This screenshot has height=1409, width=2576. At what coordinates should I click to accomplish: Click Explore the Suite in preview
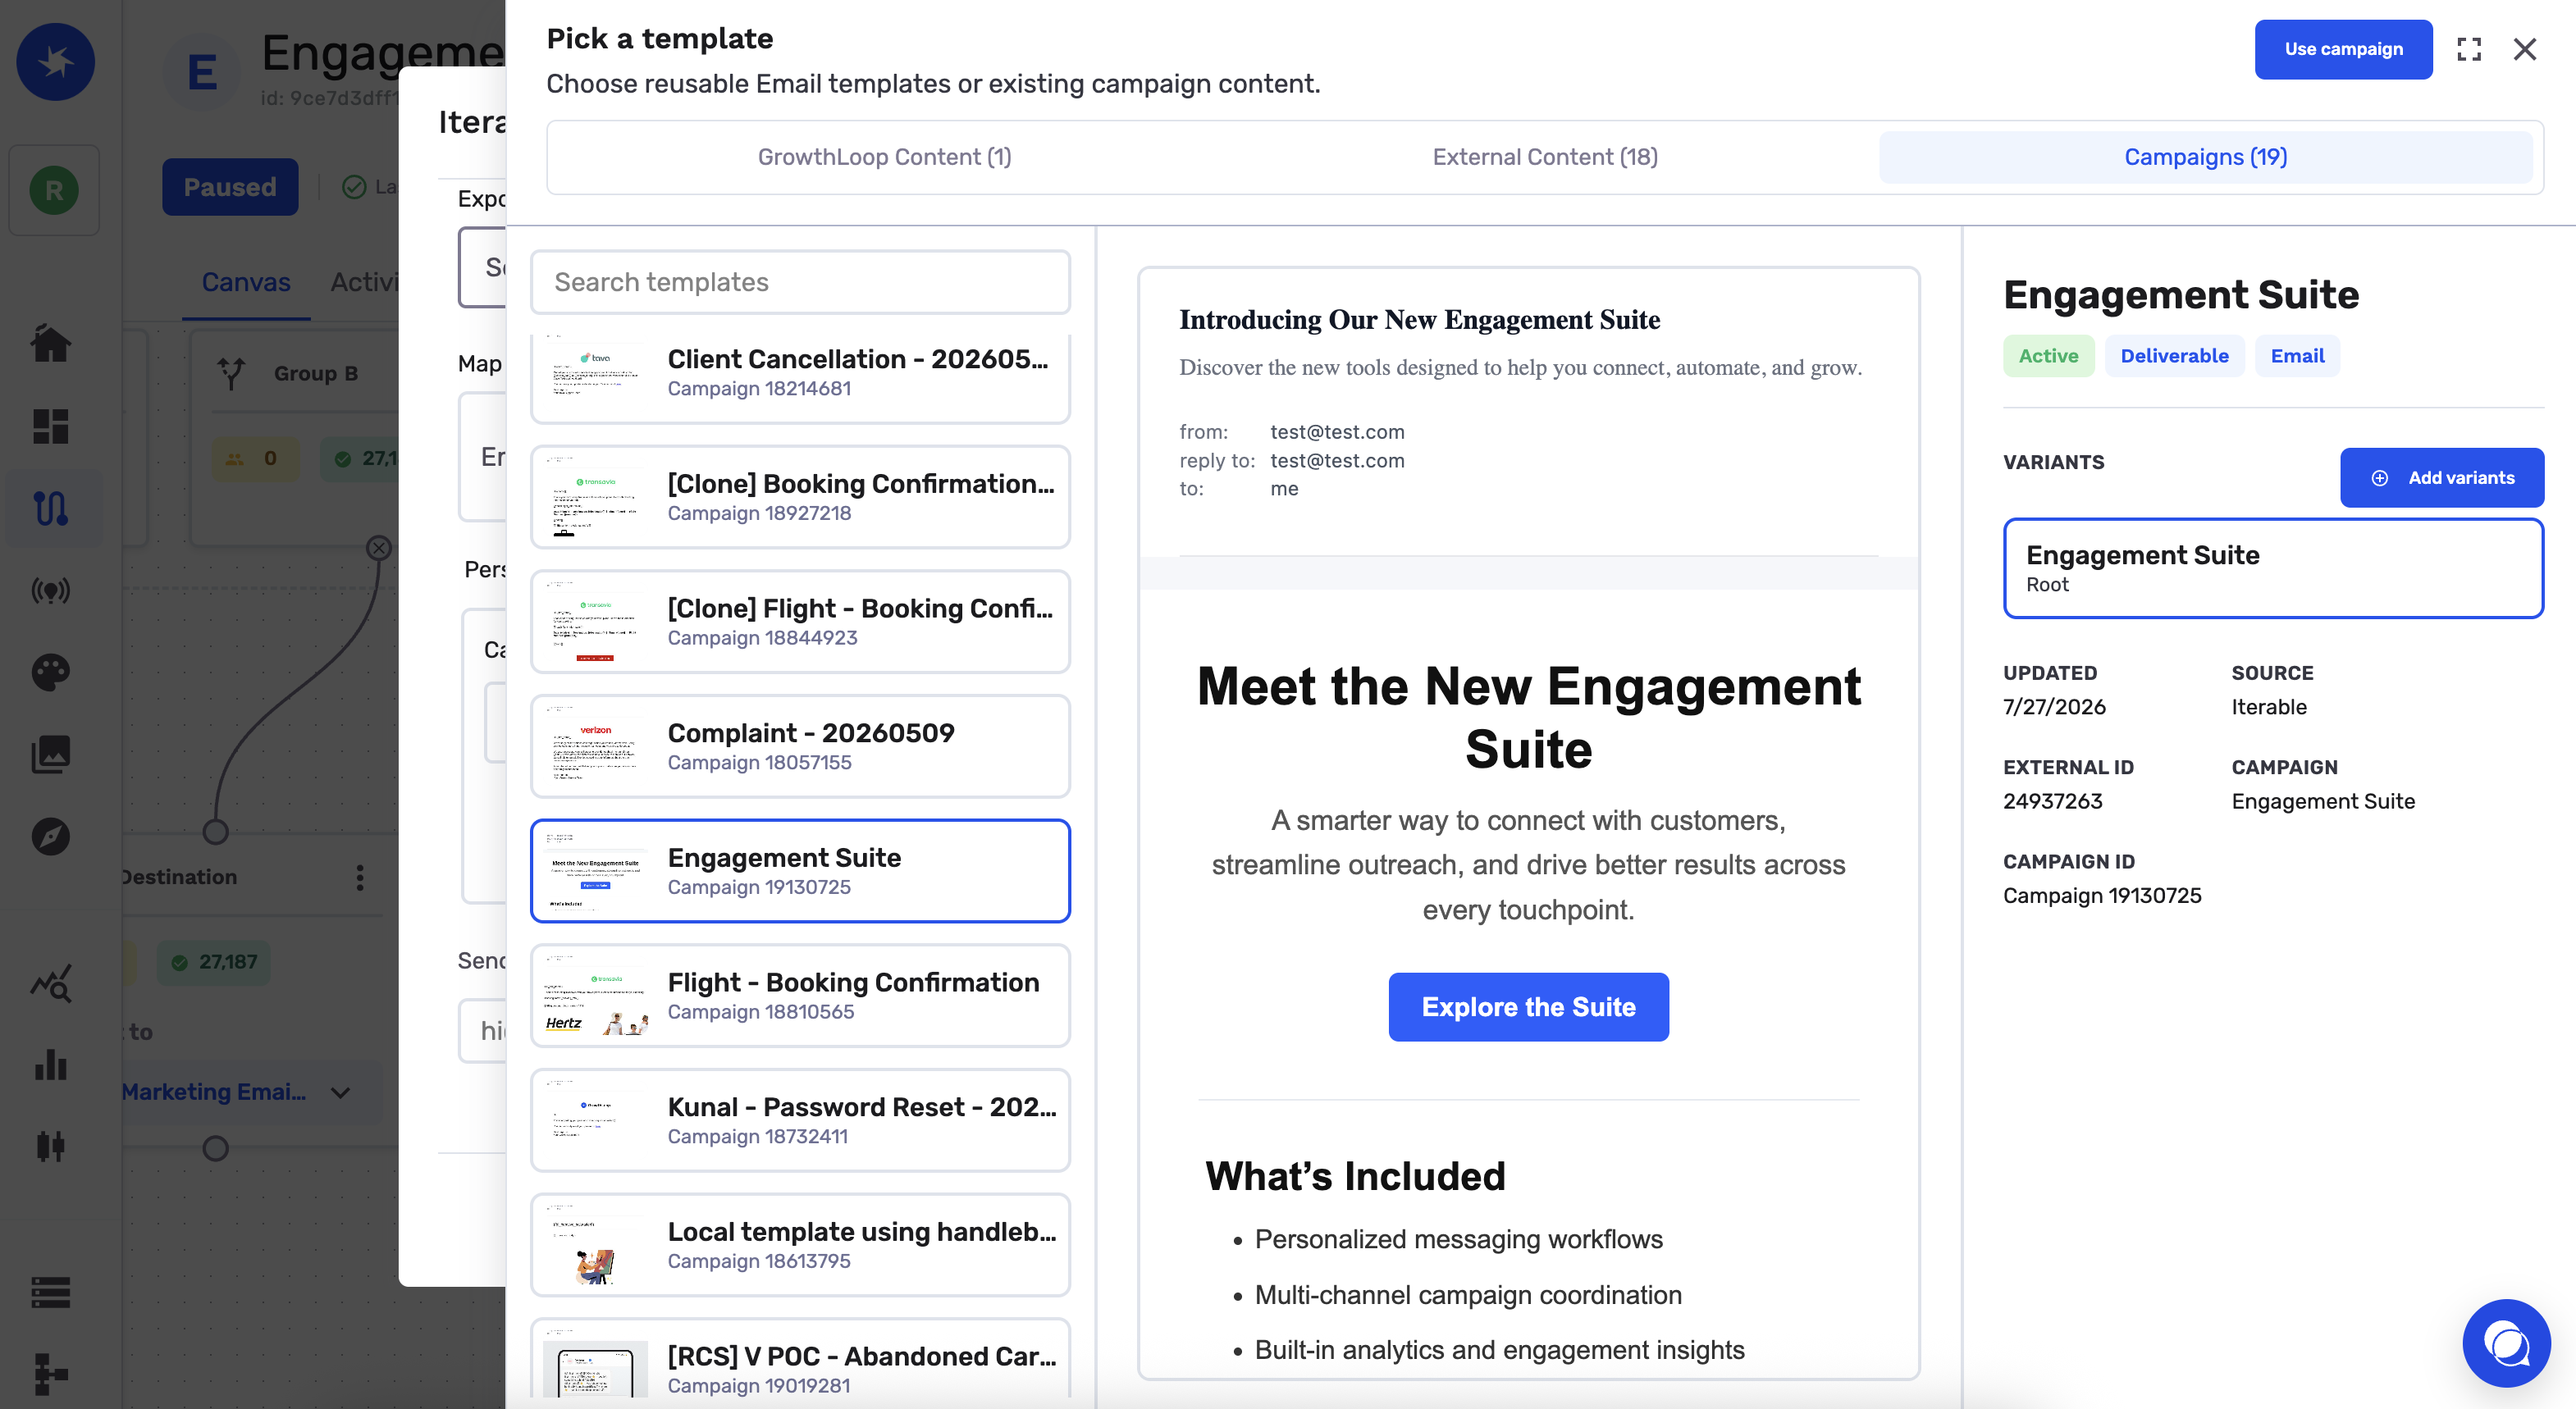[1529, 1007]
